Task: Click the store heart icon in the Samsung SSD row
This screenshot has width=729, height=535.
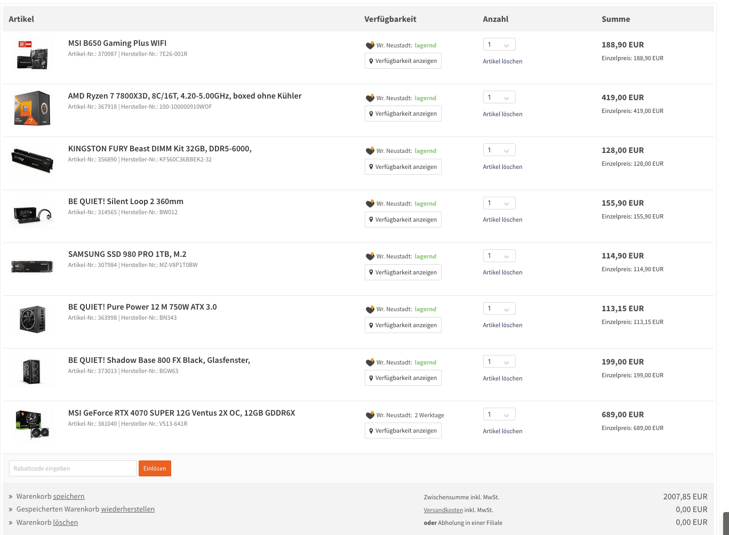Action: [370, 256]
